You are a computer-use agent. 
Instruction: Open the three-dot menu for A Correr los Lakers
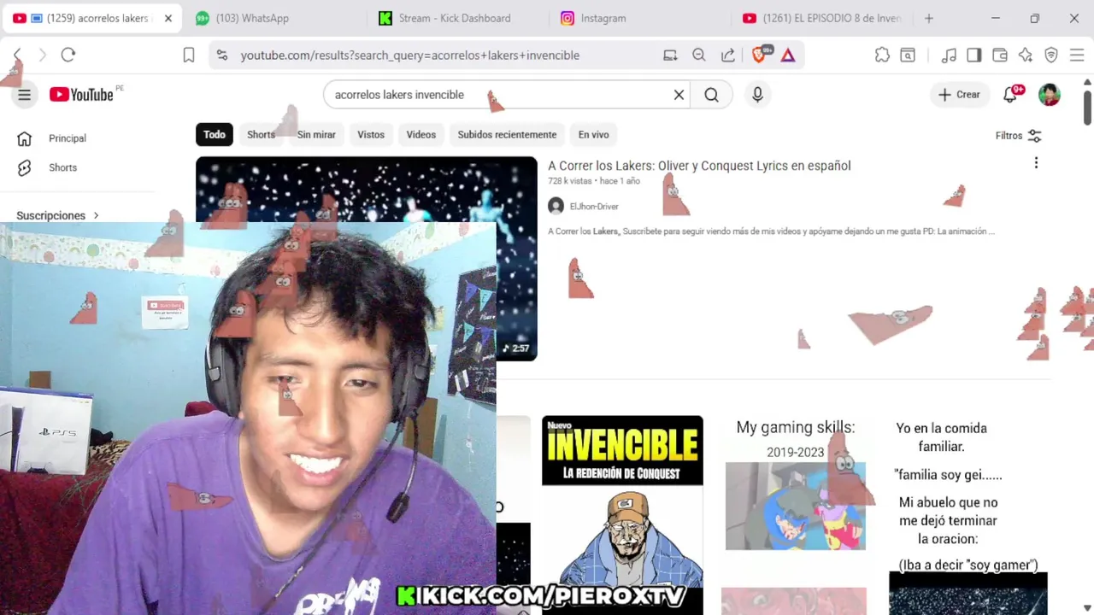pyautogui.click(x=1036, y=163)
